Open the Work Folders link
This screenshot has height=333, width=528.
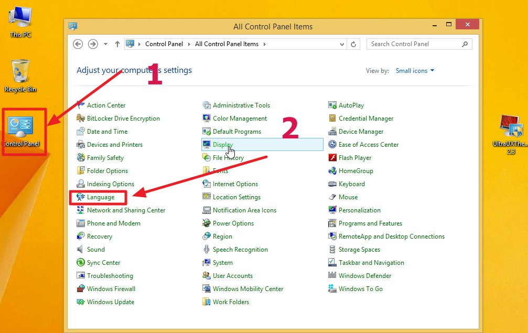[x=231, y=302]
